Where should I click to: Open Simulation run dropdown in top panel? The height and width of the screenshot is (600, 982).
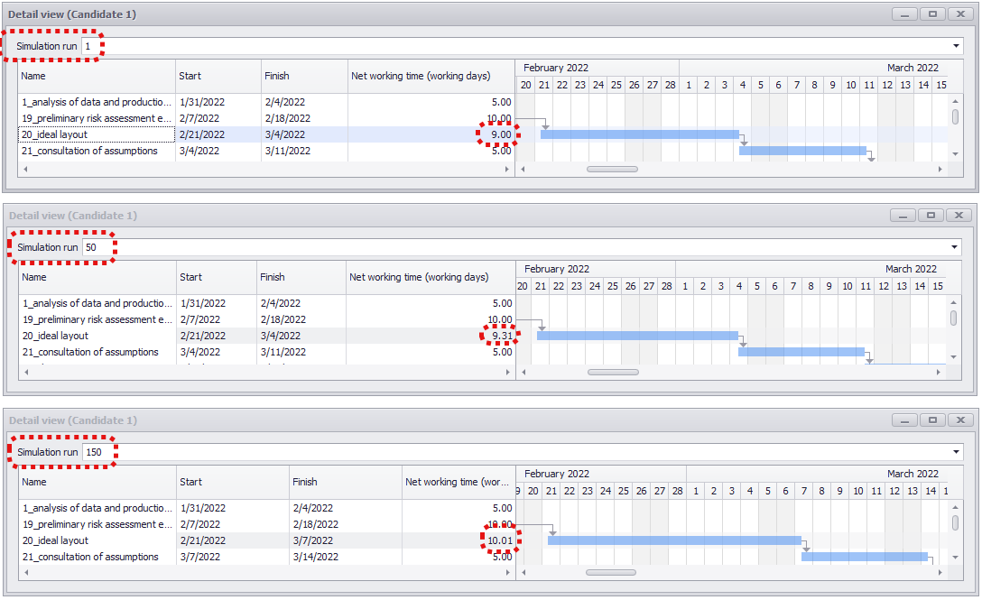click(956, 46)
